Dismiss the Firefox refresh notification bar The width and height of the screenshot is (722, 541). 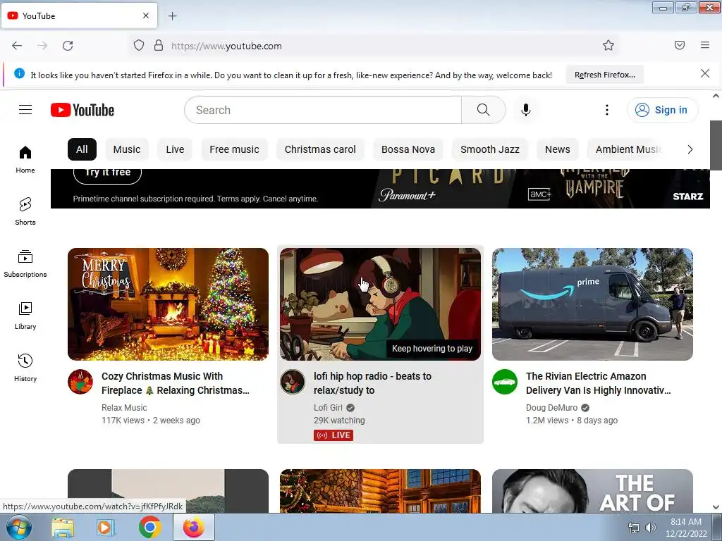tap(705, 73)
